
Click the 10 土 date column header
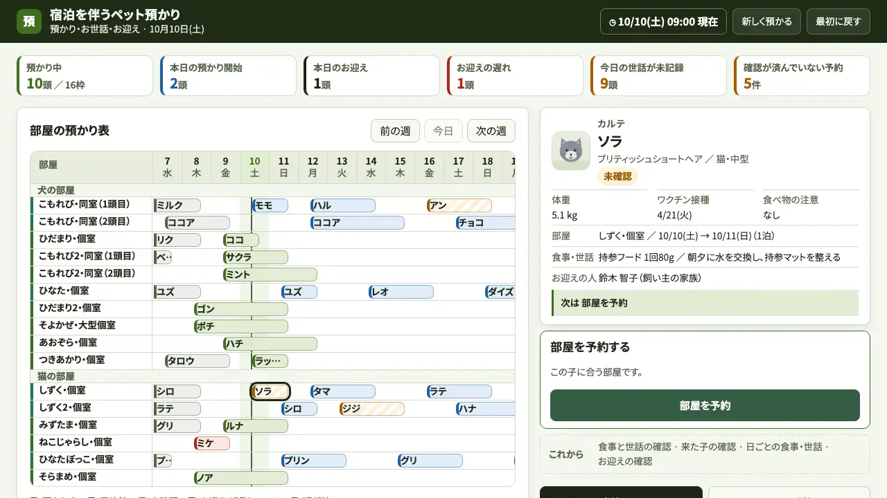tap(254, 167)
